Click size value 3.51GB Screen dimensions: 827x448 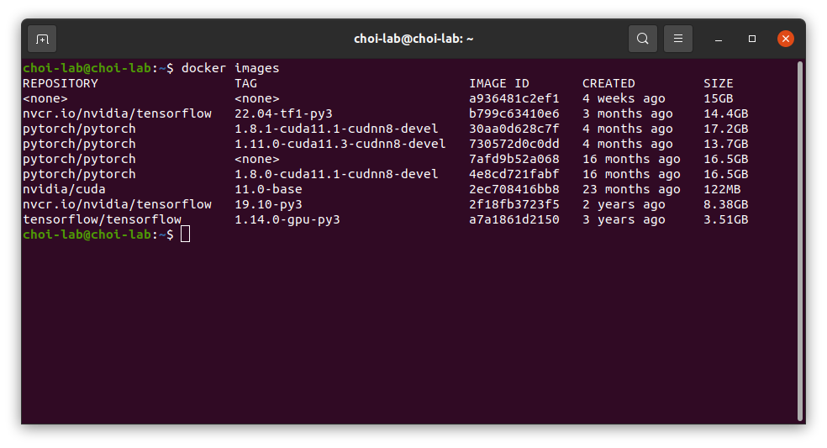726,219
